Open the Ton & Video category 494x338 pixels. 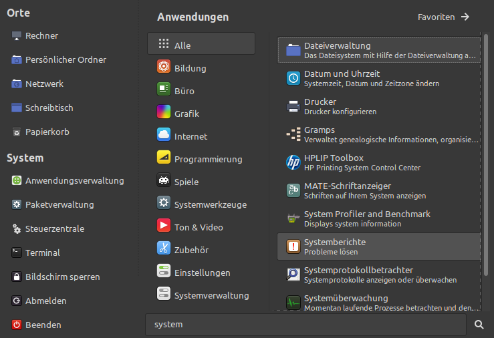point(201,226)
